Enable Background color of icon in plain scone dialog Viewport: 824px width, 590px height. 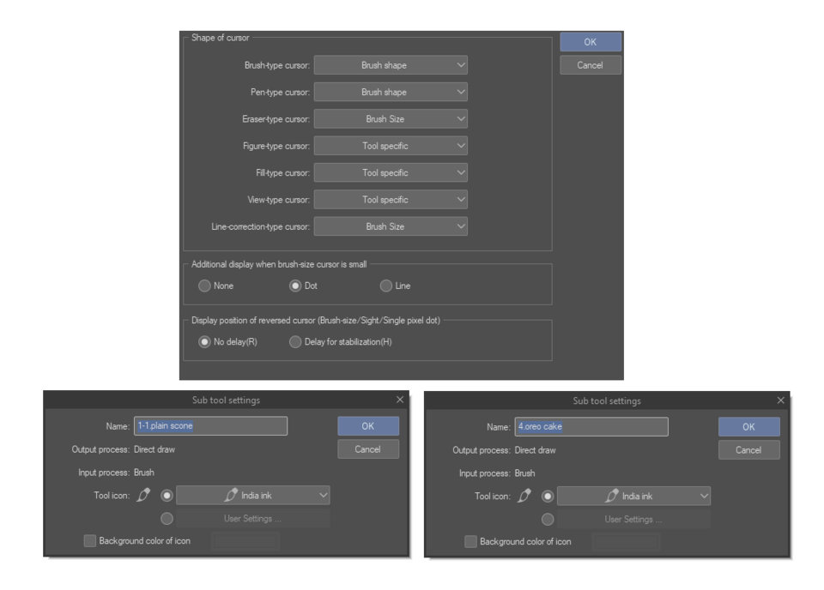[x=90, y=540]
